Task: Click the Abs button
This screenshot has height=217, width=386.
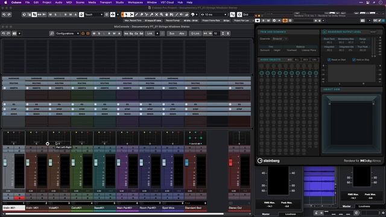Action: pos(182,34)
